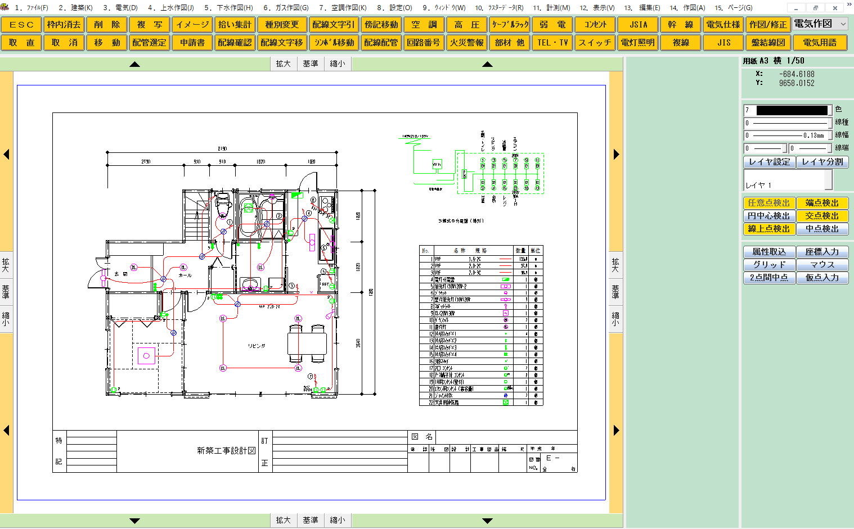Click the app icon in menu bar
854x529 pixels.
[x=5, y=7]
